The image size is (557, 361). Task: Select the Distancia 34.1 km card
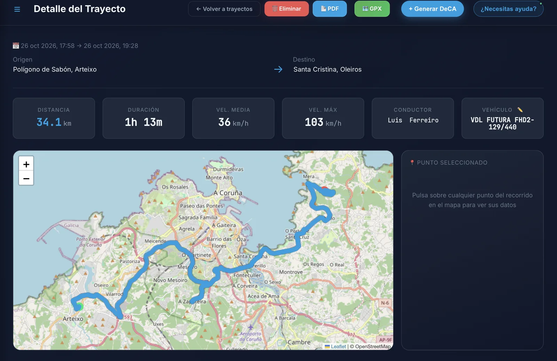(54, 118)
